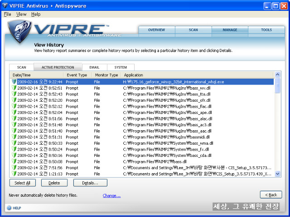Click the Delete button
Image resolution: width=290 pixels, height=217 pixels.
pos(54,183)
